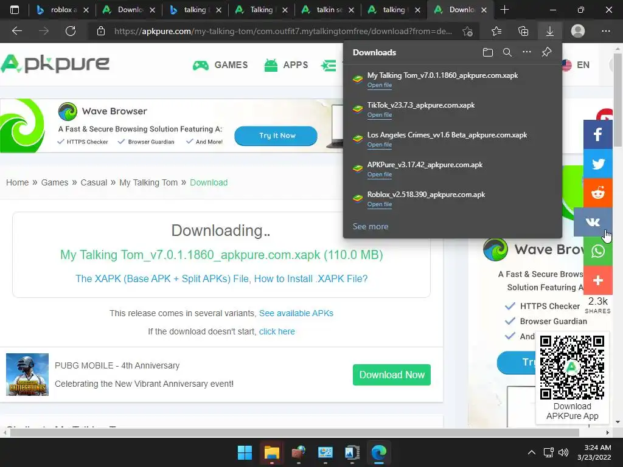Image resolution: width=623 pixels, height=467 pixels.
Task: Add this page to favorites
Action: click(x=468, y=31)
